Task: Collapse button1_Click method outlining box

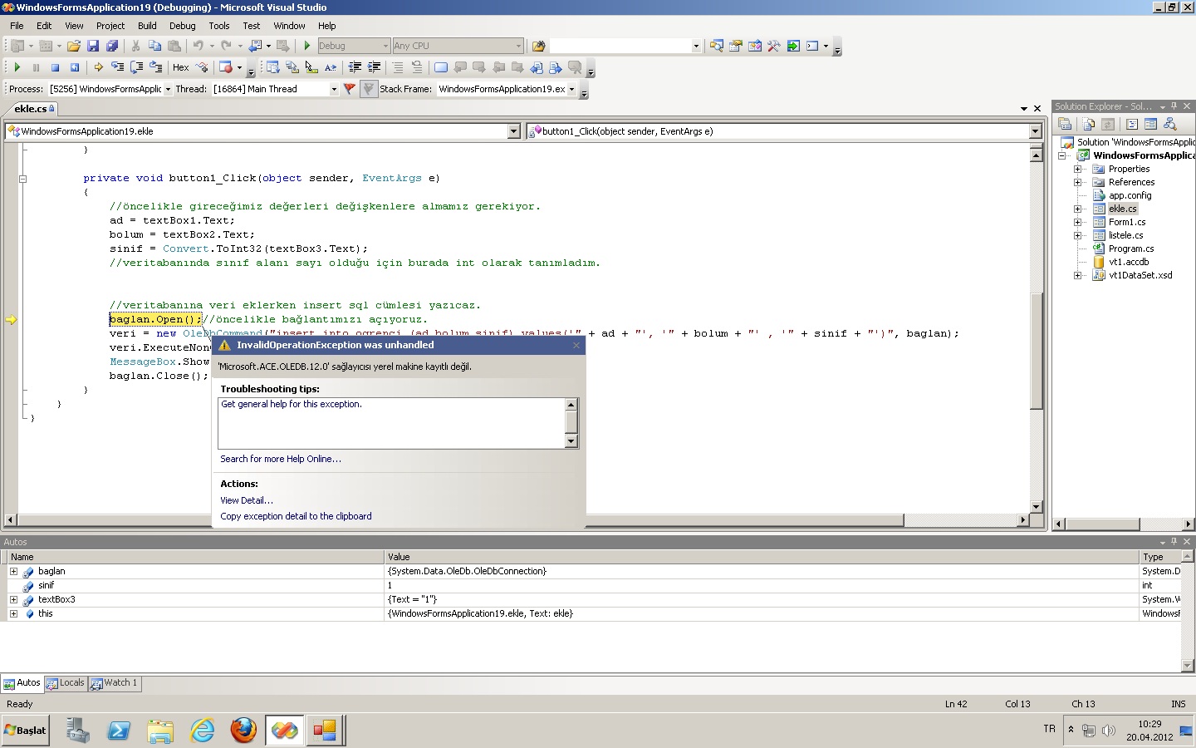Action: tap(22, 178)
